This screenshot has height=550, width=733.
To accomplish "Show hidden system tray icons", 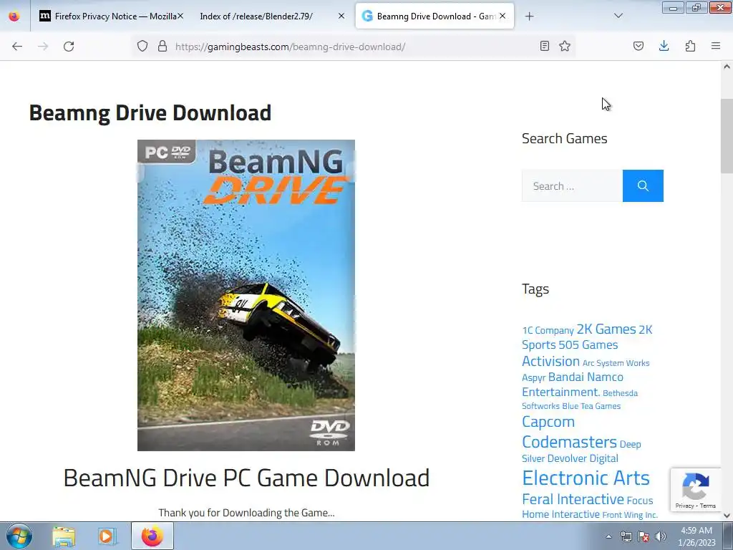I will click(608, 536).
